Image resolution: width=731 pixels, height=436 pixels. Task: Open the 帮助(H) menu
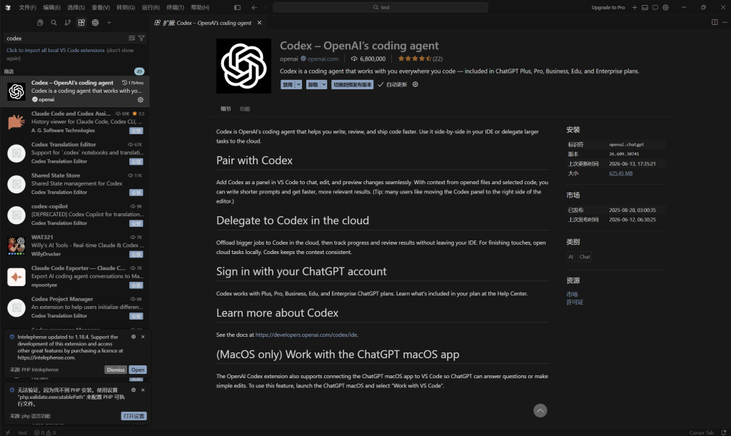pos(200,7)
